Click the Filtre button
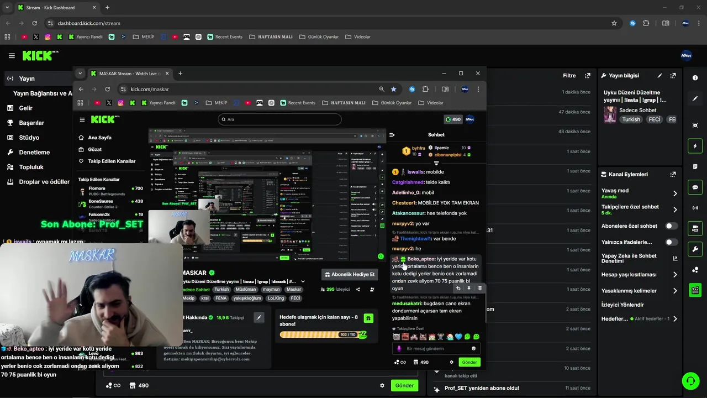This screenshot has width=707, height=398. [569, 76]
